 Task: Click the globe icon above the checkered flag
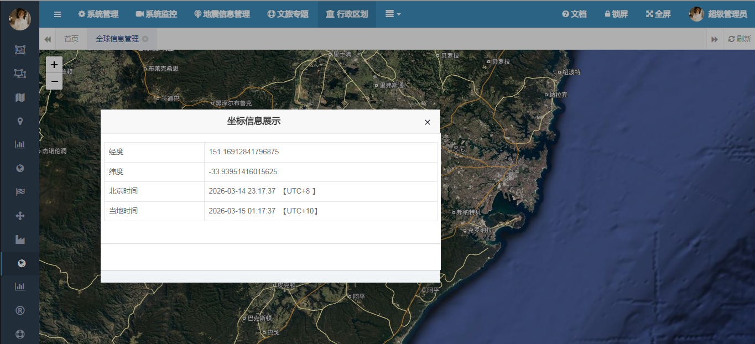tap(20, 169)
